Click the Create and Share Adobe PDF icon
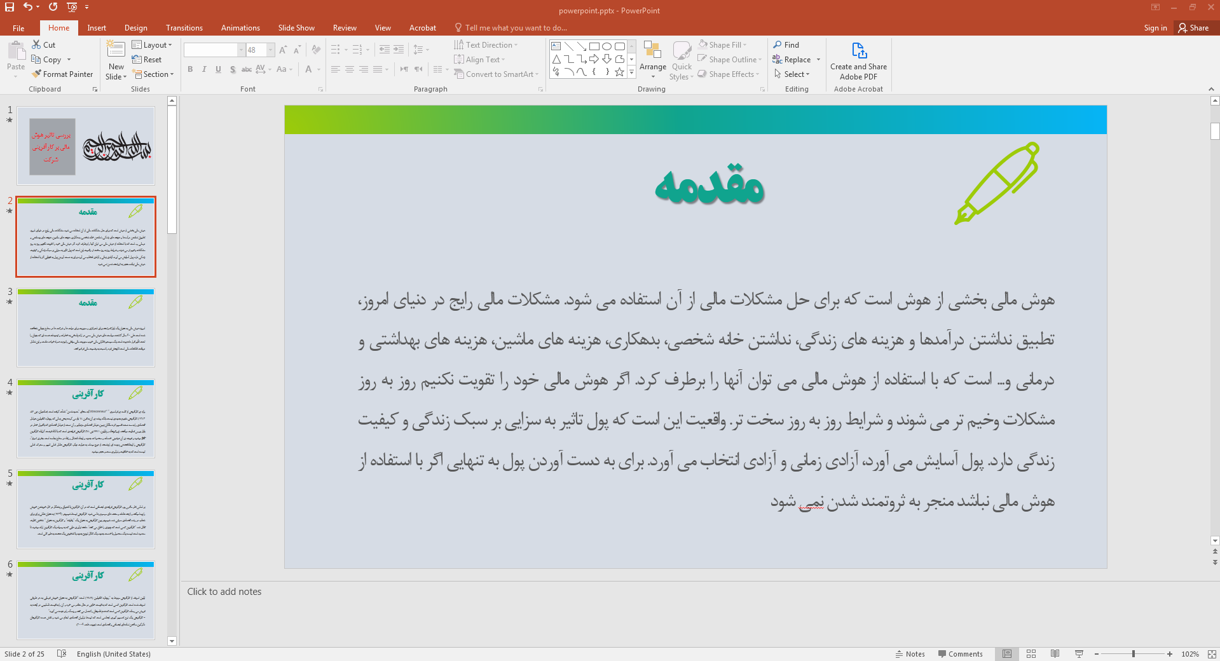1220x661 pixels. (858, 51)
